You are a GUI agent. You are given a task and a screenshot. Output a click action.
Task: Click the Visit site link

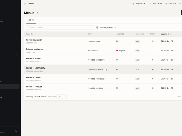tap(171, 4)
